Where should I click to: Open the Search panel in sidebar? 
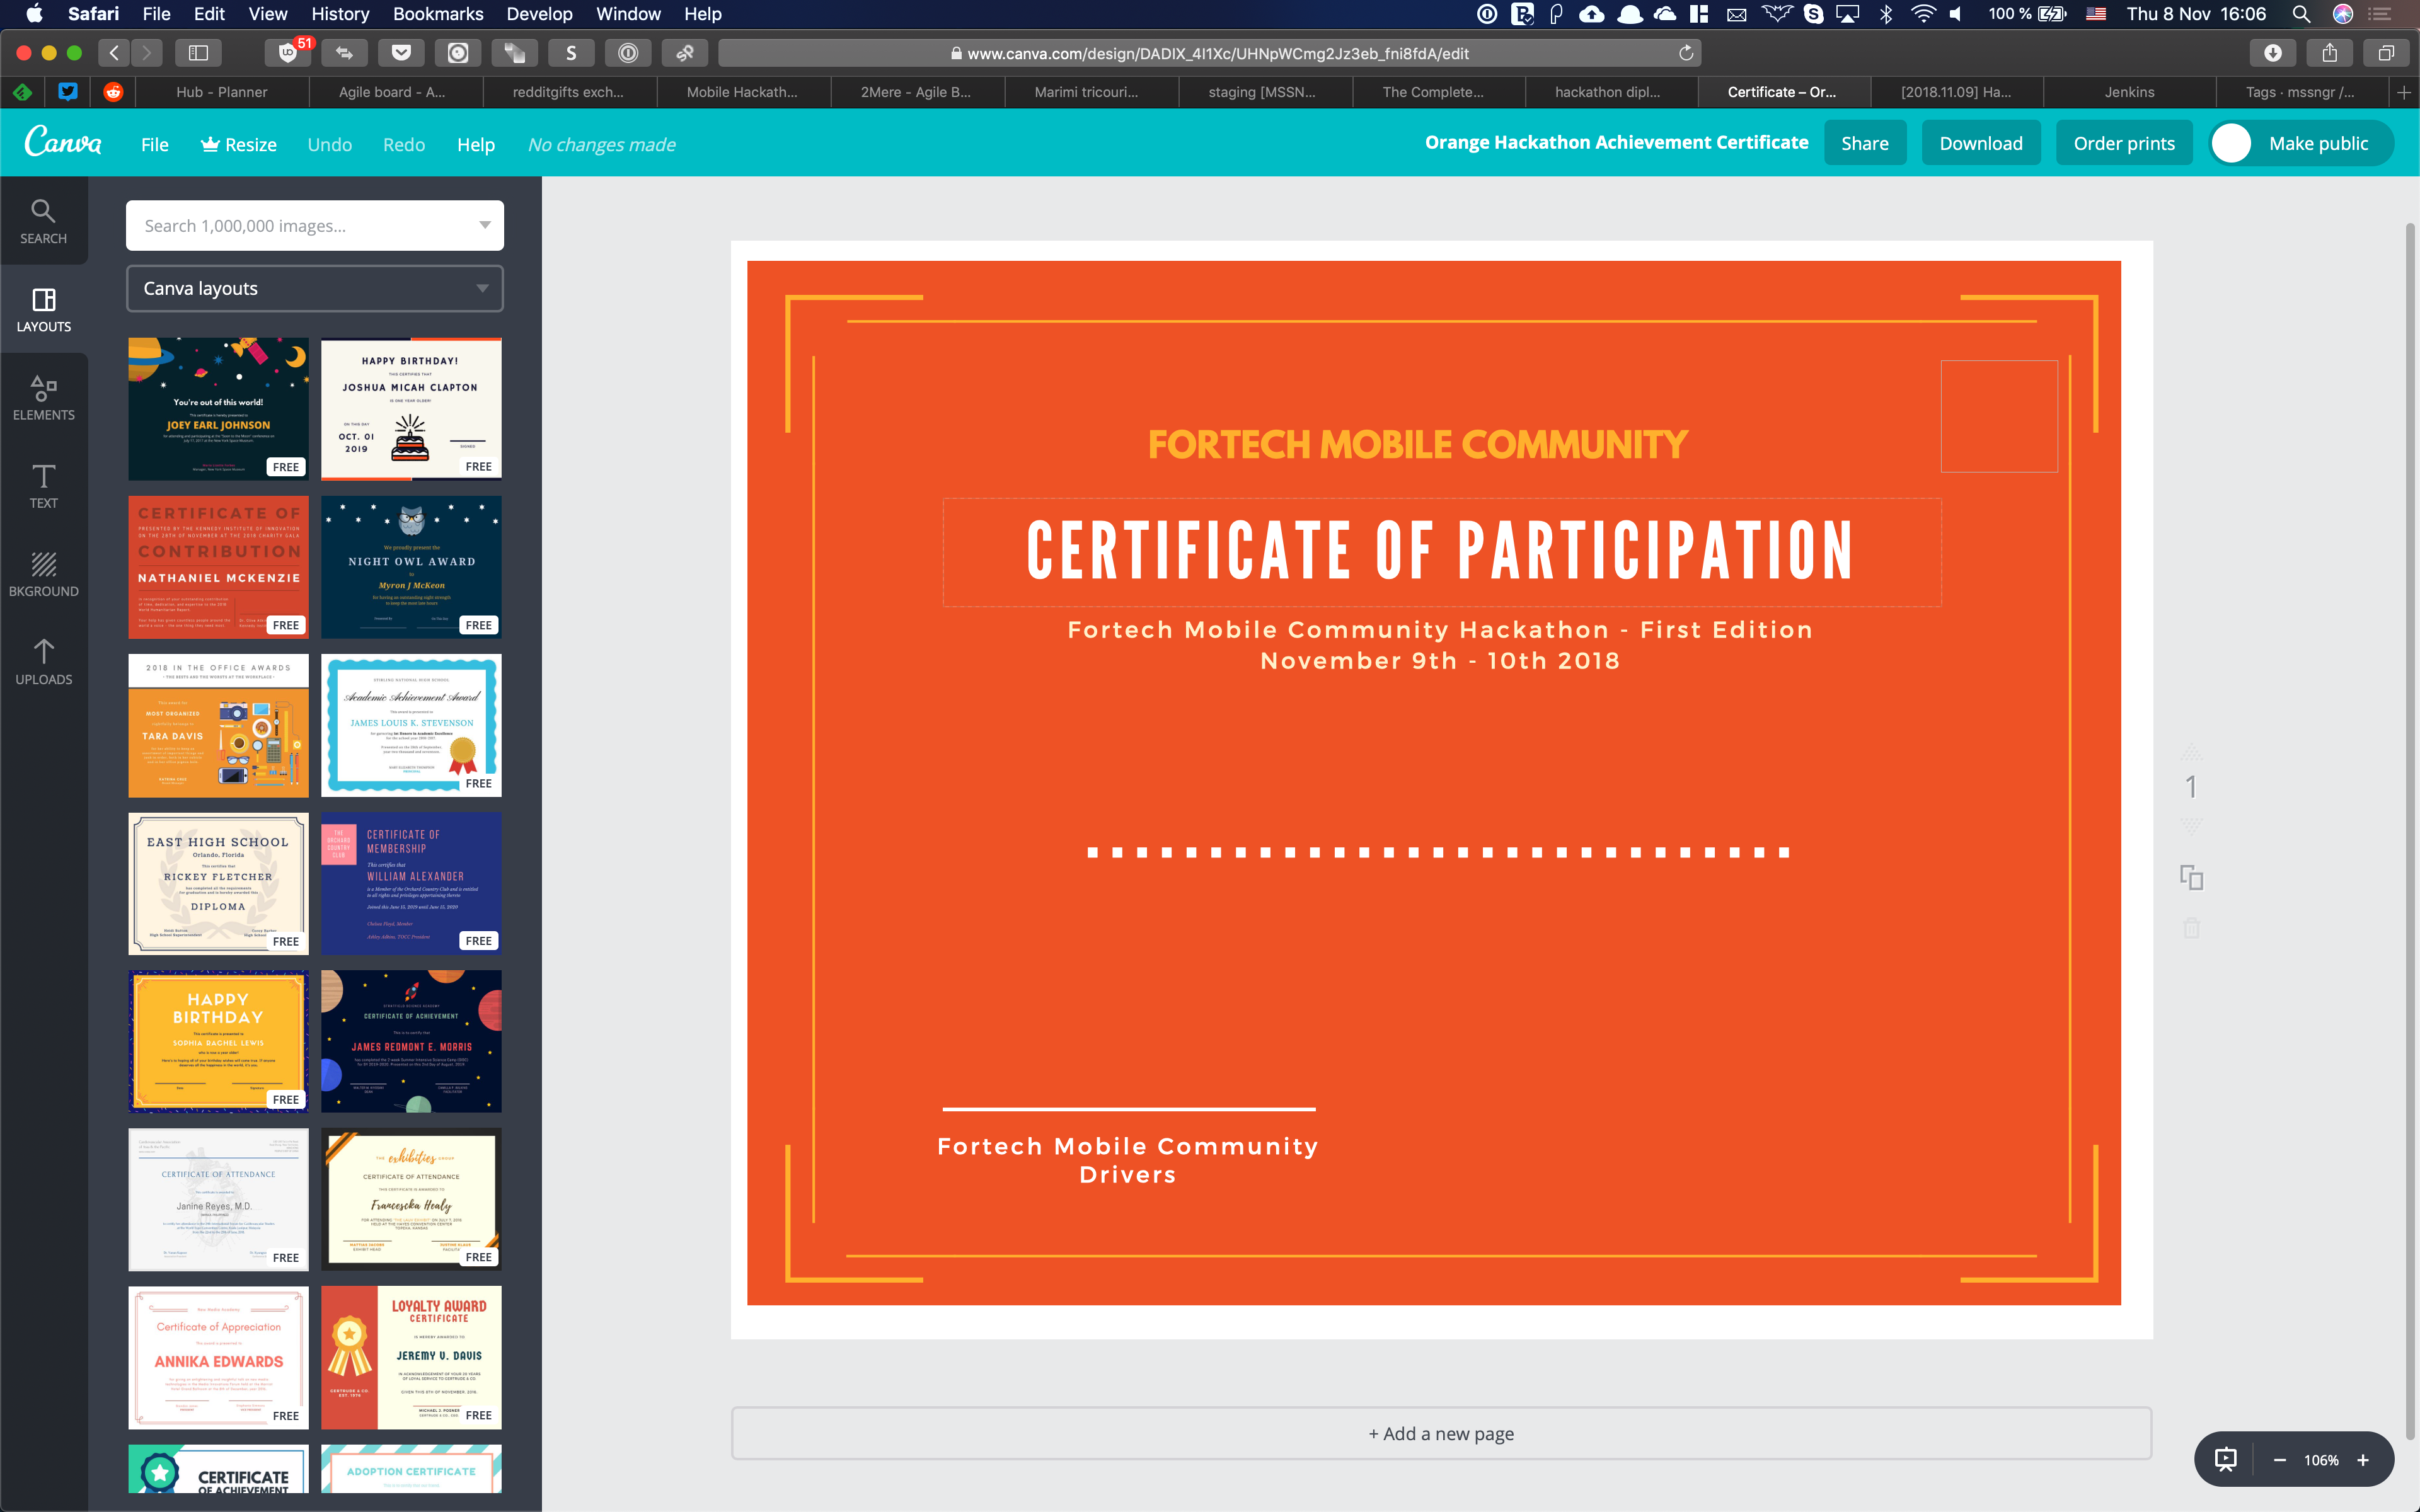43,221
